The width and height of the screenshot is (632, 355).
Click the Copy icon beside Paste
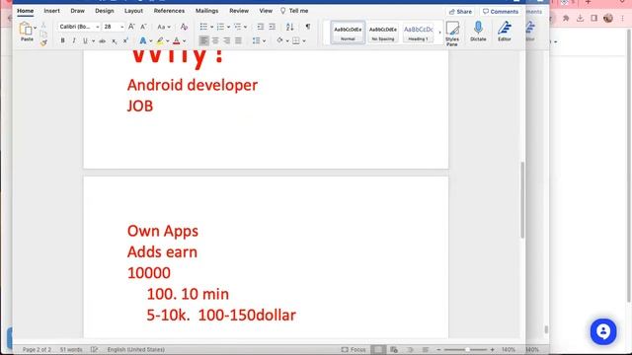[x=43, y=35]
